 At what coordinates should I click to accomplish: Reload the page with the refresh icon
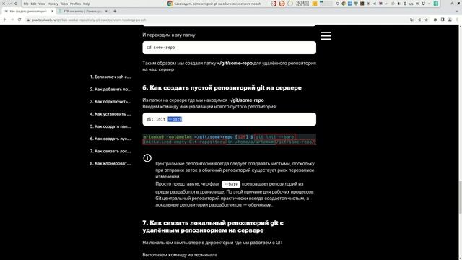[19, 19]
